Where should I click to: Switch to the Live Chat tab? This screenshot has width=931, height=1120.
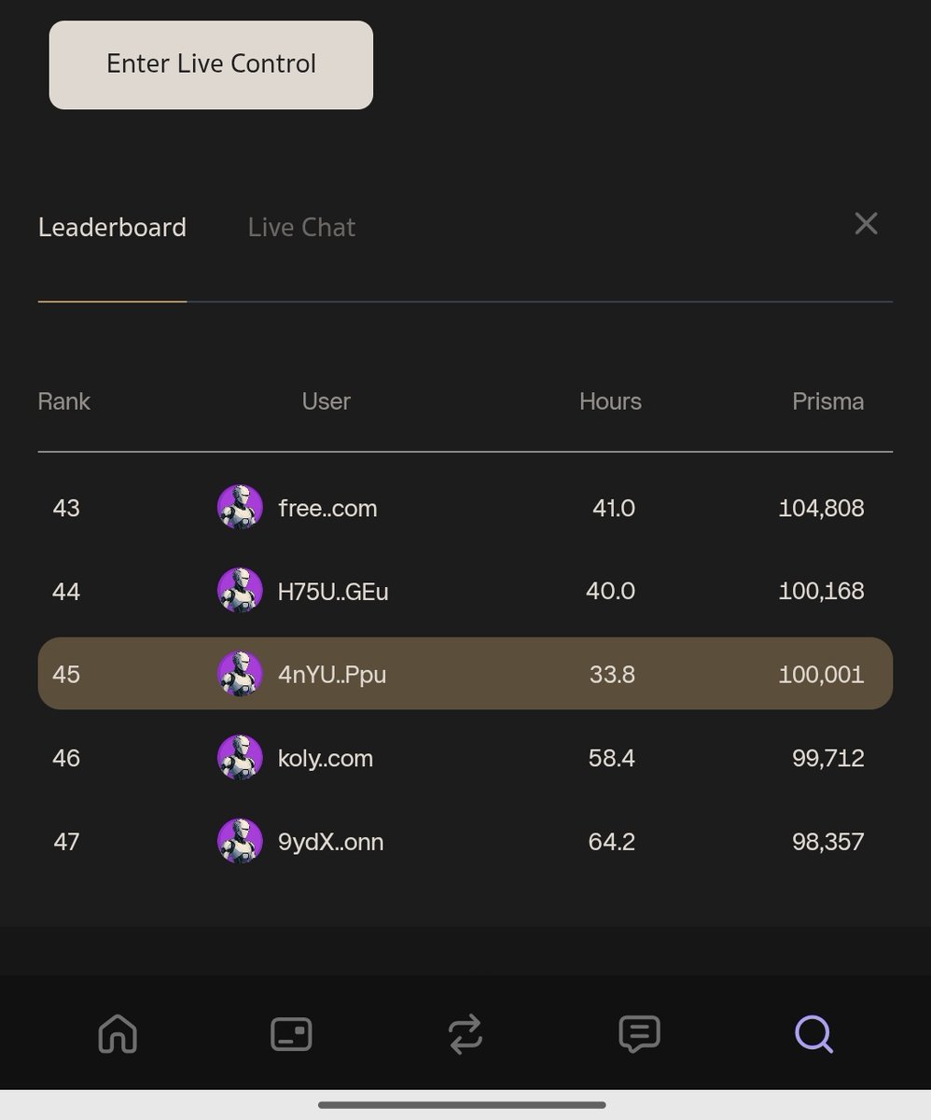[301, 228]
